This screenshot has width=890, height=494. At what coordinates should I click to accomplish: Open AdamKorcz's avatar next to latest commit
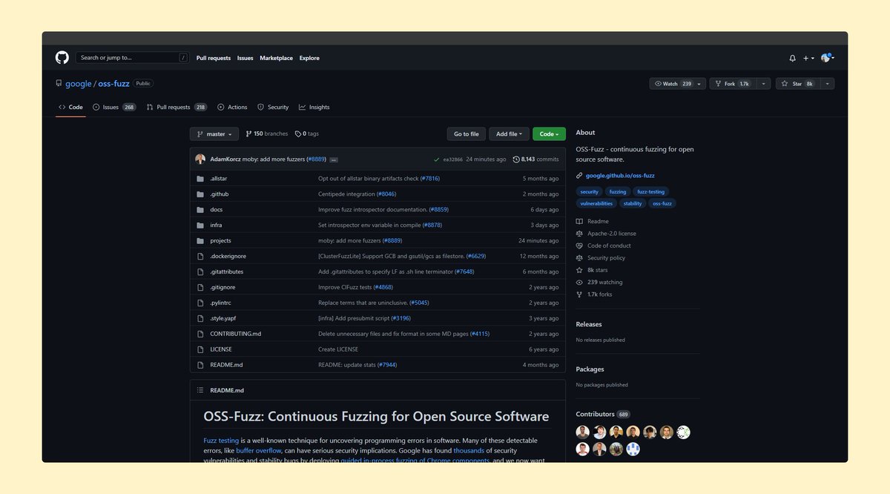[200, 158]
